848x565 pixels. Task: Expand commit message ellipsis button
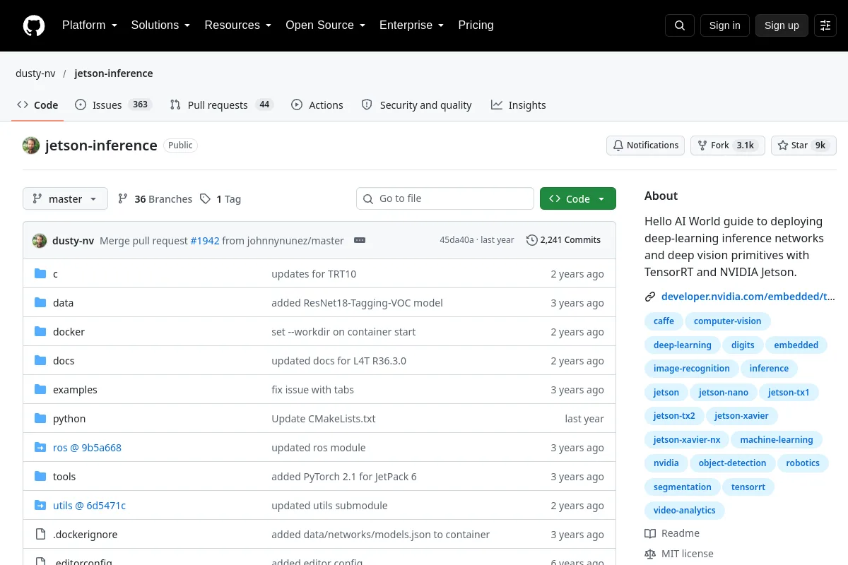coord(360,240)
